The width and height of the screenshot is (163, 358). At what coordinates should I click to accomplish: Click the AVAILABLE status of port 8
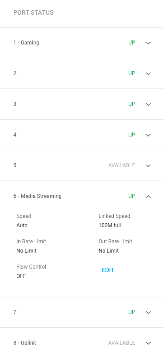click(x=122, y=343)
